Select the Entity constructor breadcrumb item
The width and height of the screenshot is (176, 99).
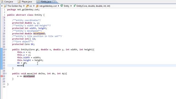[93, 6]
